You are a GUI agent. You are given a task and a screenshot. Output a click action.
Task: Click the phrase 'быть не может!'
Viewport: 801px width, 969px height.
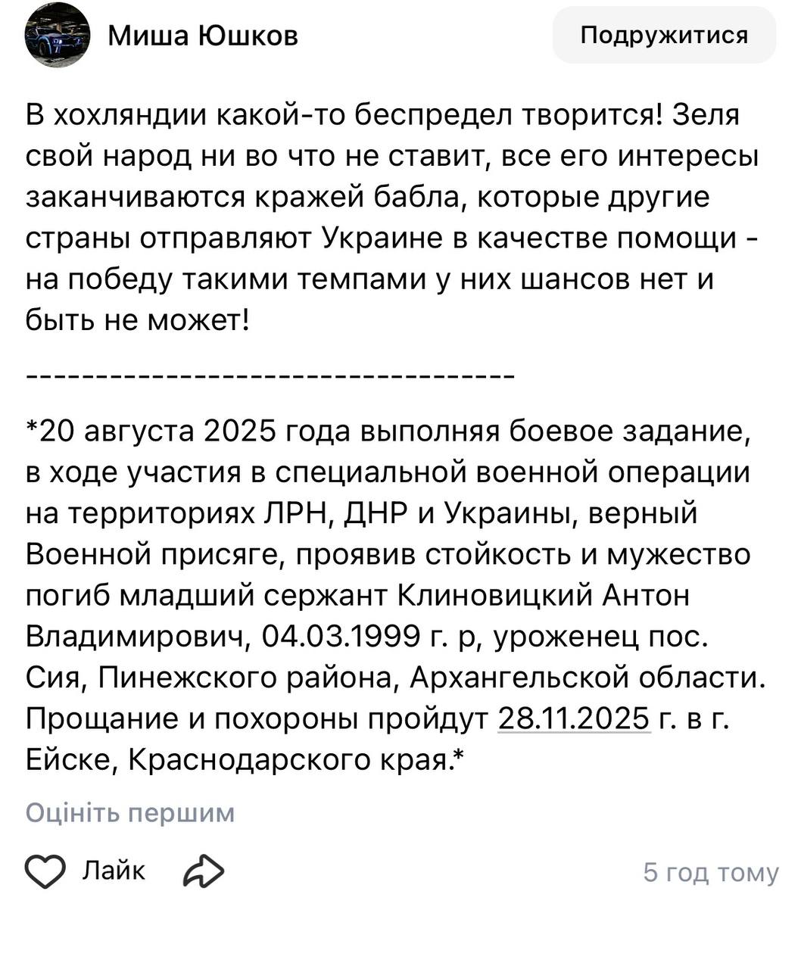(x=137, y=322)
